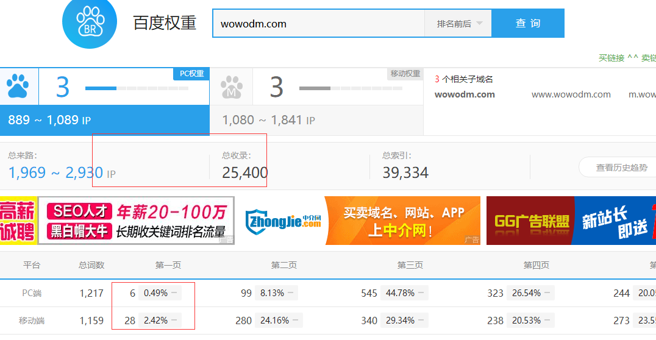Image resolution: width=656 pixels, height=340 pixels.
Task: Open the 买链接 link
Action: [611, 58]
